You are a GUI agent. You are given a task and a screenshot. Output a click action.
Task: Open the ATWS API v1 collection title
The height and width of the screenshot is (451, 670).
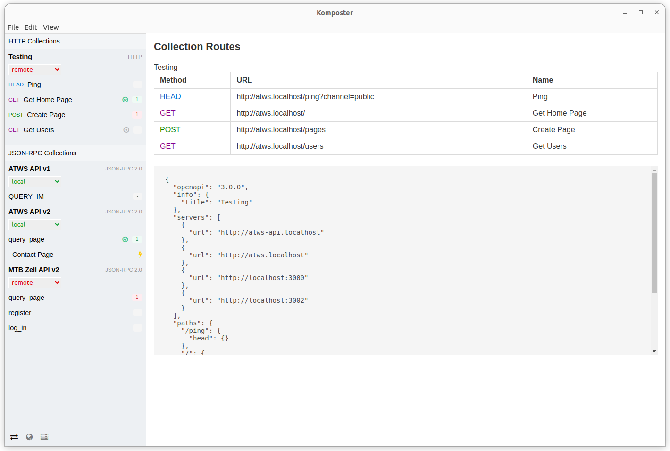pos(29,169)
